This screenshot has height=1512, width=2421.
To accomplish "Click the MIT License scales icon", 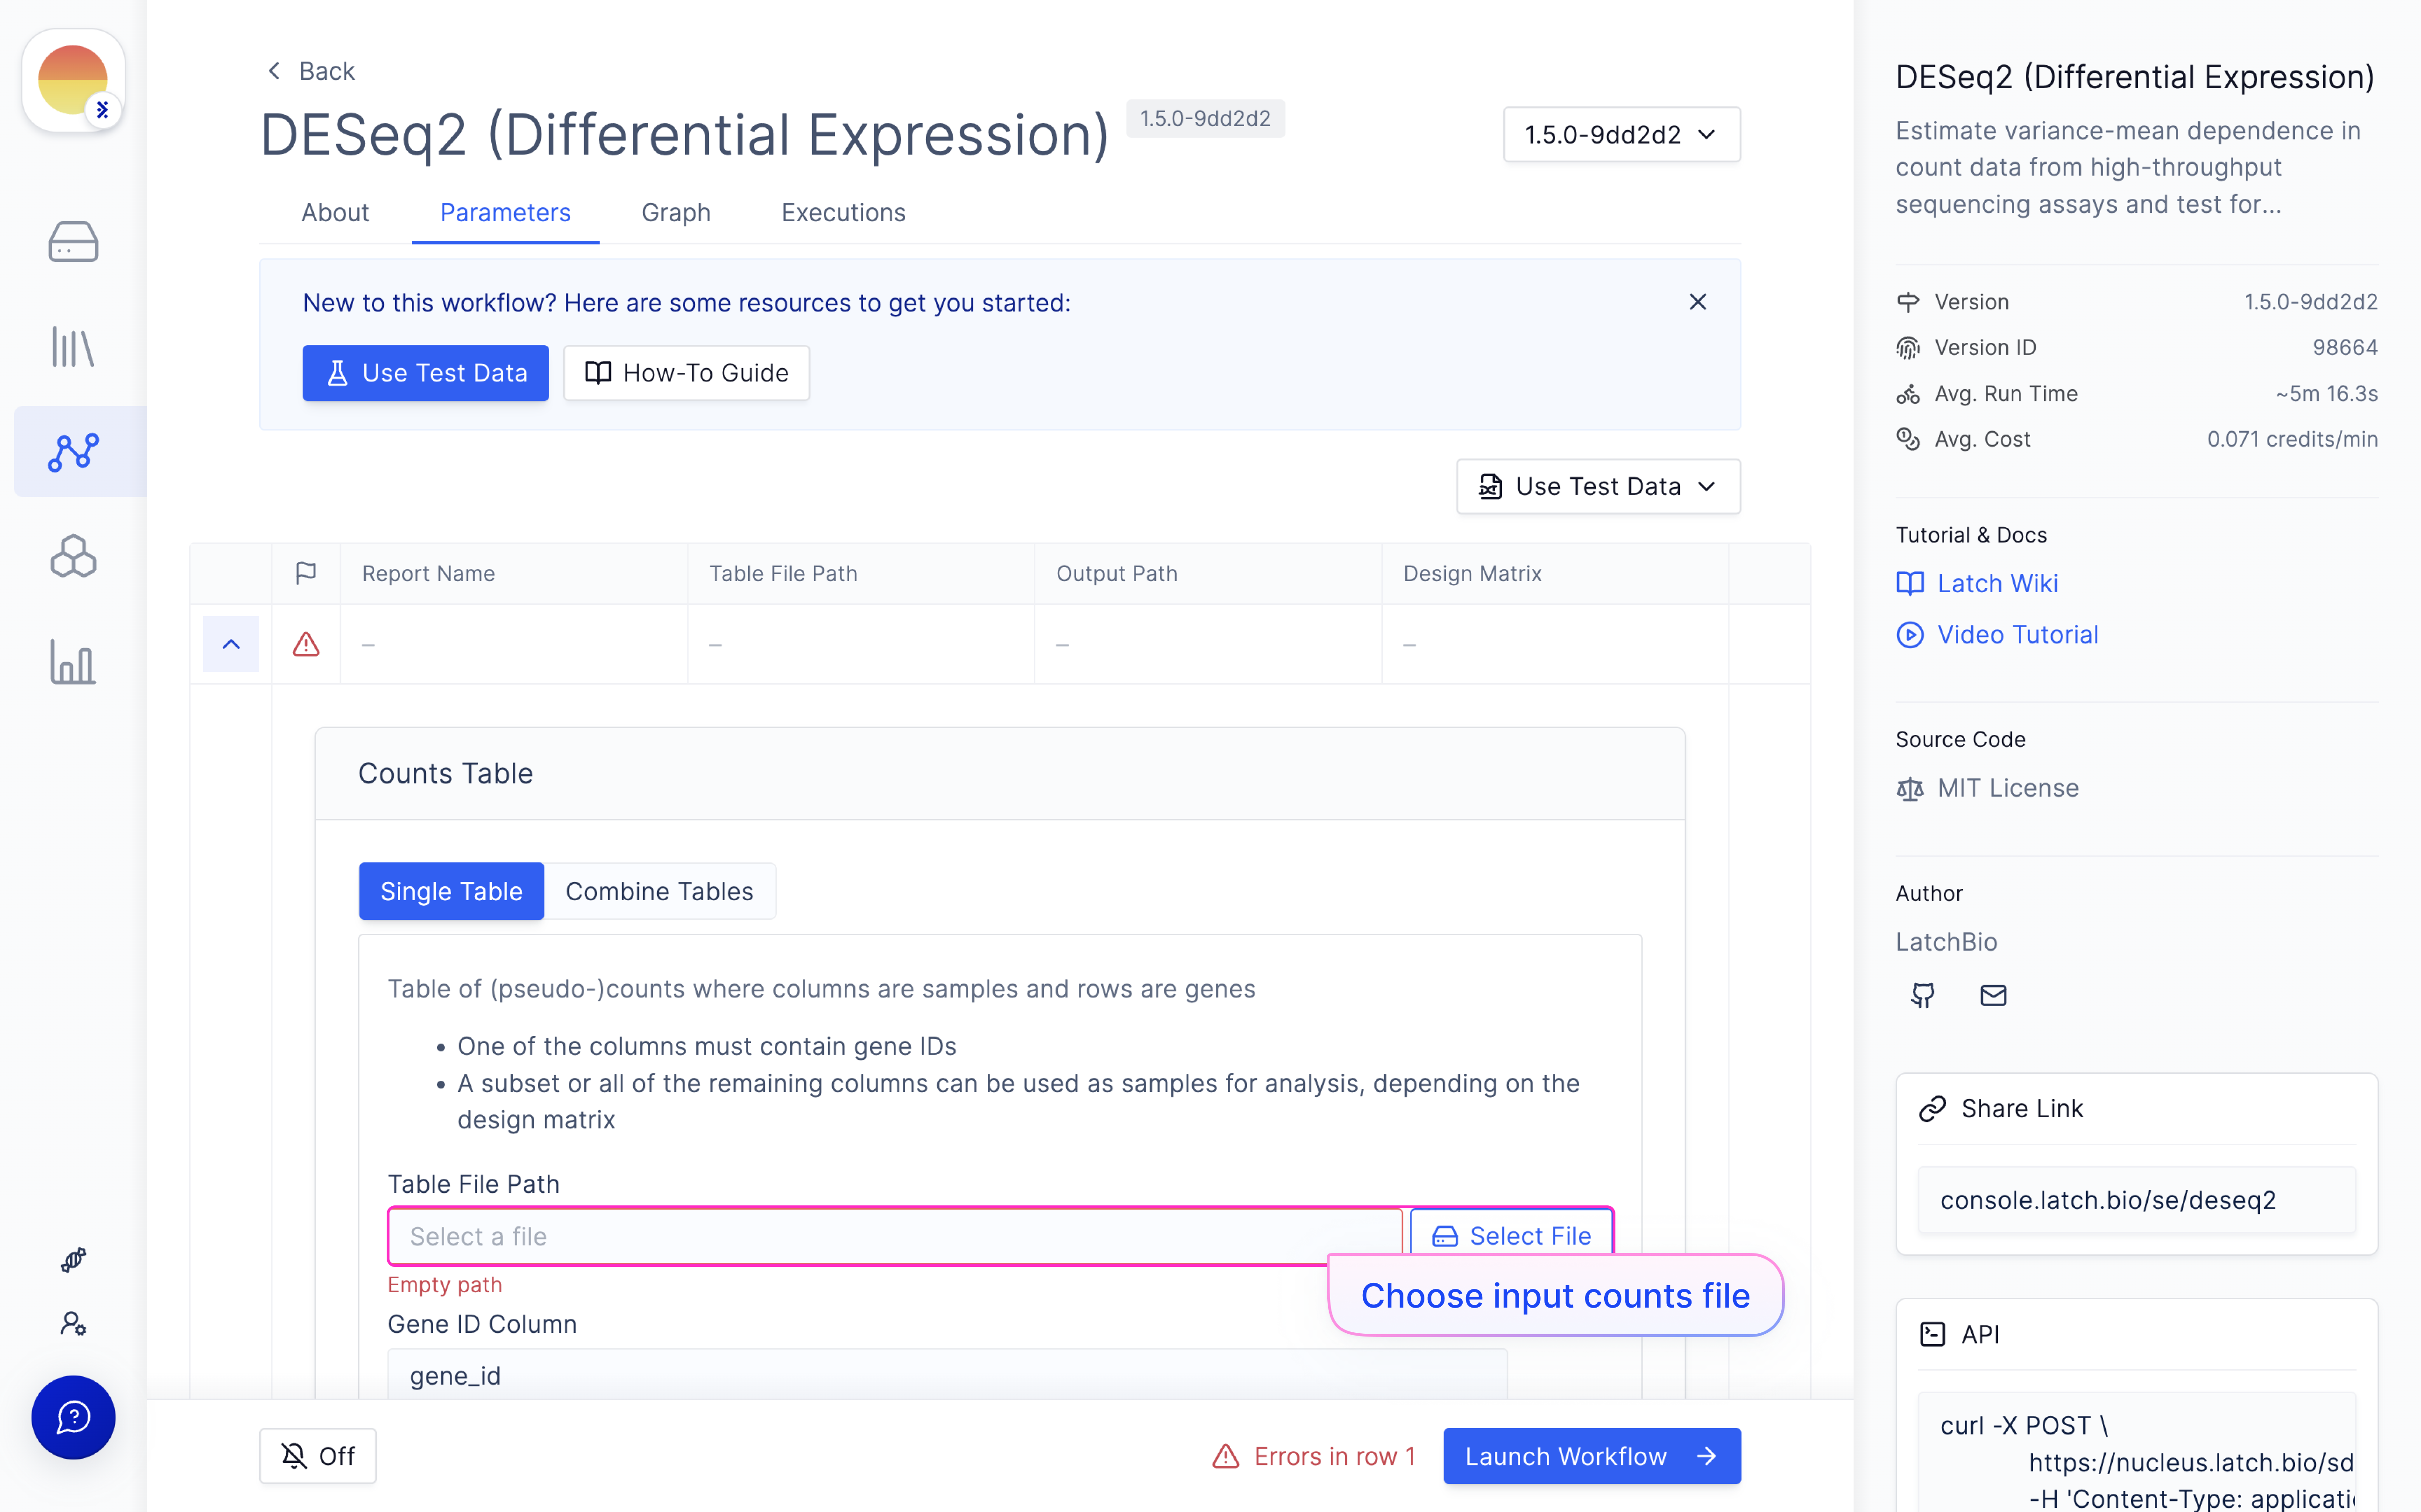I will click(x=1910, y=789).
